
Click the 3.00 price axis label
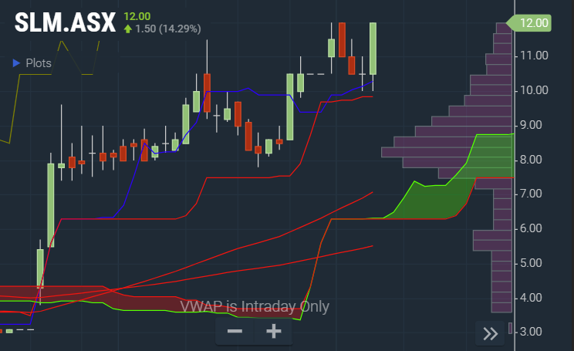point(531,332)
